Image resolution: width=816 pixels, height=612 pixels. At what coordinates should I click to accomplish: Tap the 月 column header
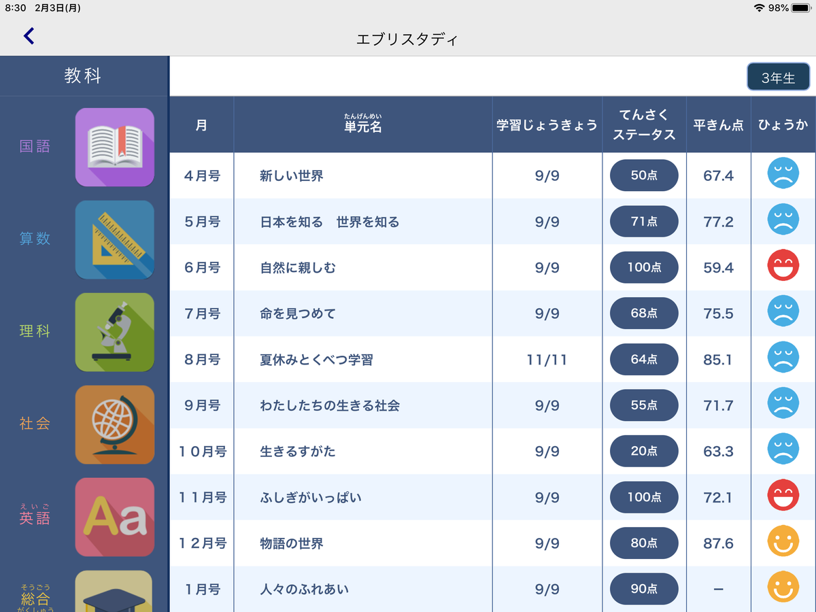201,124
